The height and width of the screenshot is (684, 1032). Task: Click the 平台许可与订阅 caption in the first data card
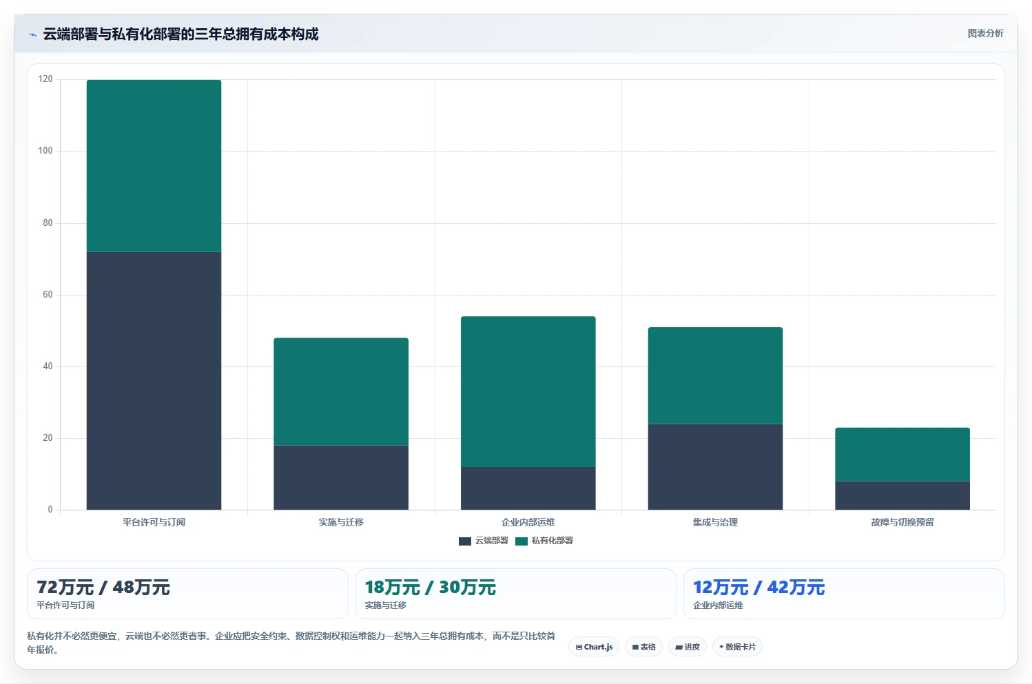[65, 605]
